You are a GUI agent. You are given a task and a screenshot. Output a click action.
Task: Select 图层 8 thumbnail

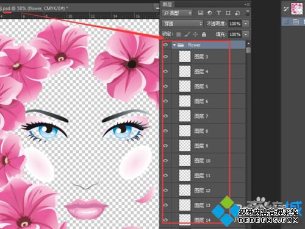(185, 131)
